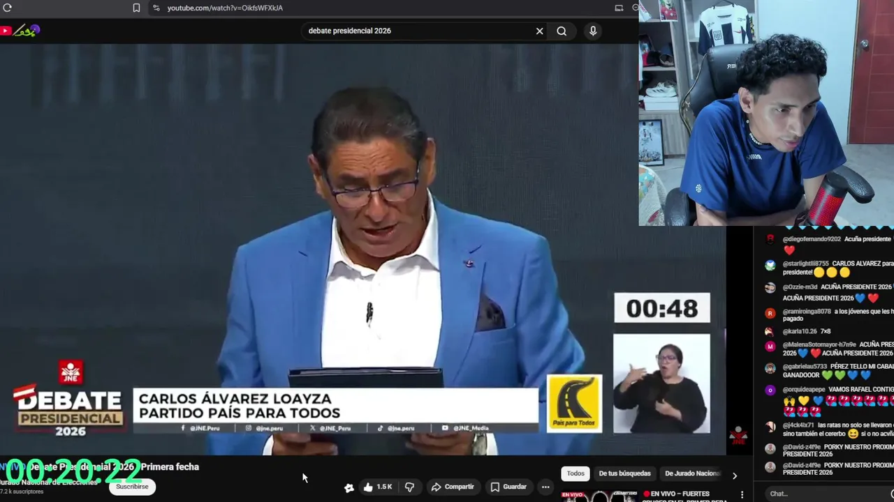Click the Suscribirse button
Viewport: 894px width, 502px height.
[132, 487]
